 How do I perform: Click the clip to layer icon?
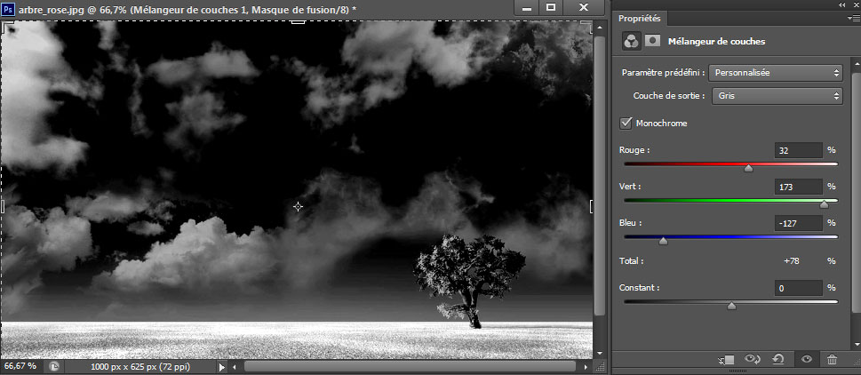click(726, 359)
